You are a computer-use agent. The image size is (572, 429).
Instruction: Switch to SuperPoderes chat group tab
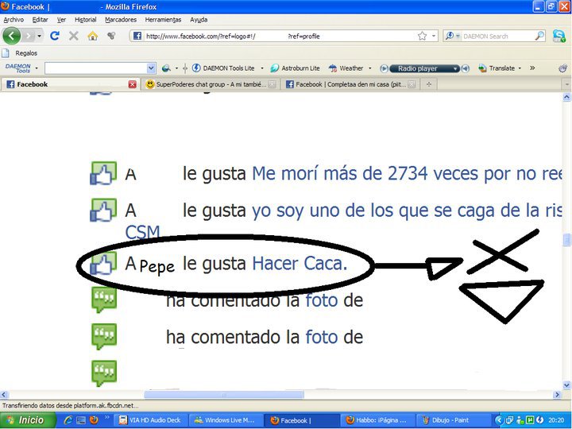click(211, 84)
